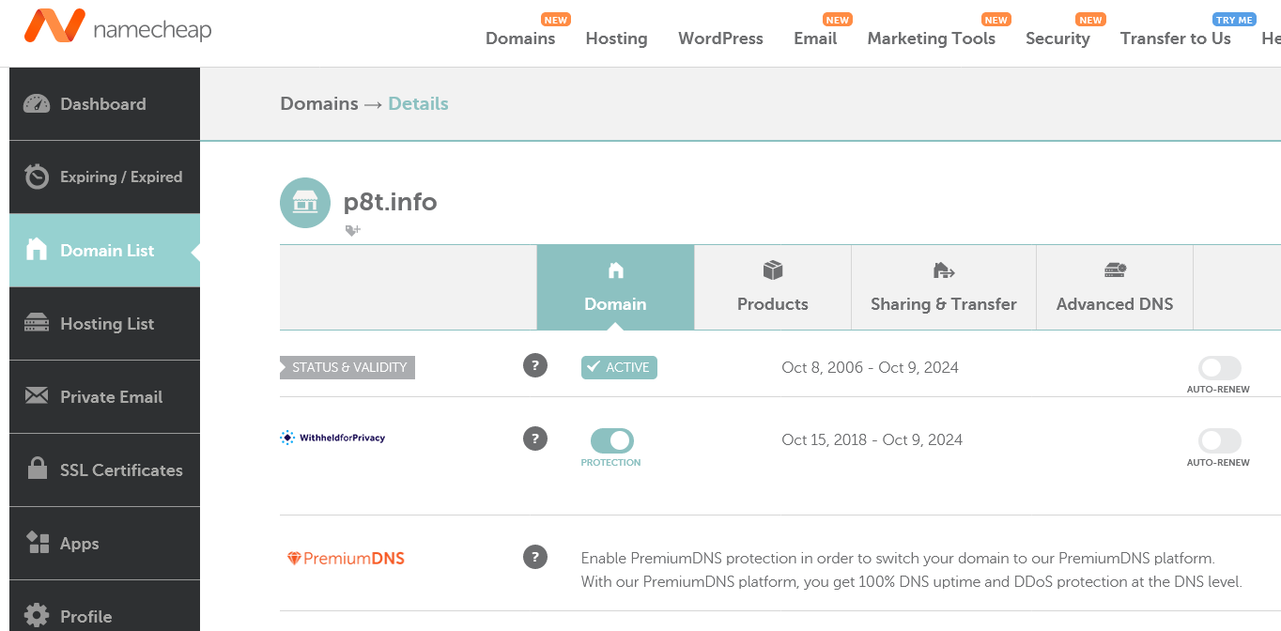The width and height of the screenshot is (1281, 631).
Task: Click the Profile gear icon
Action: 36,616
